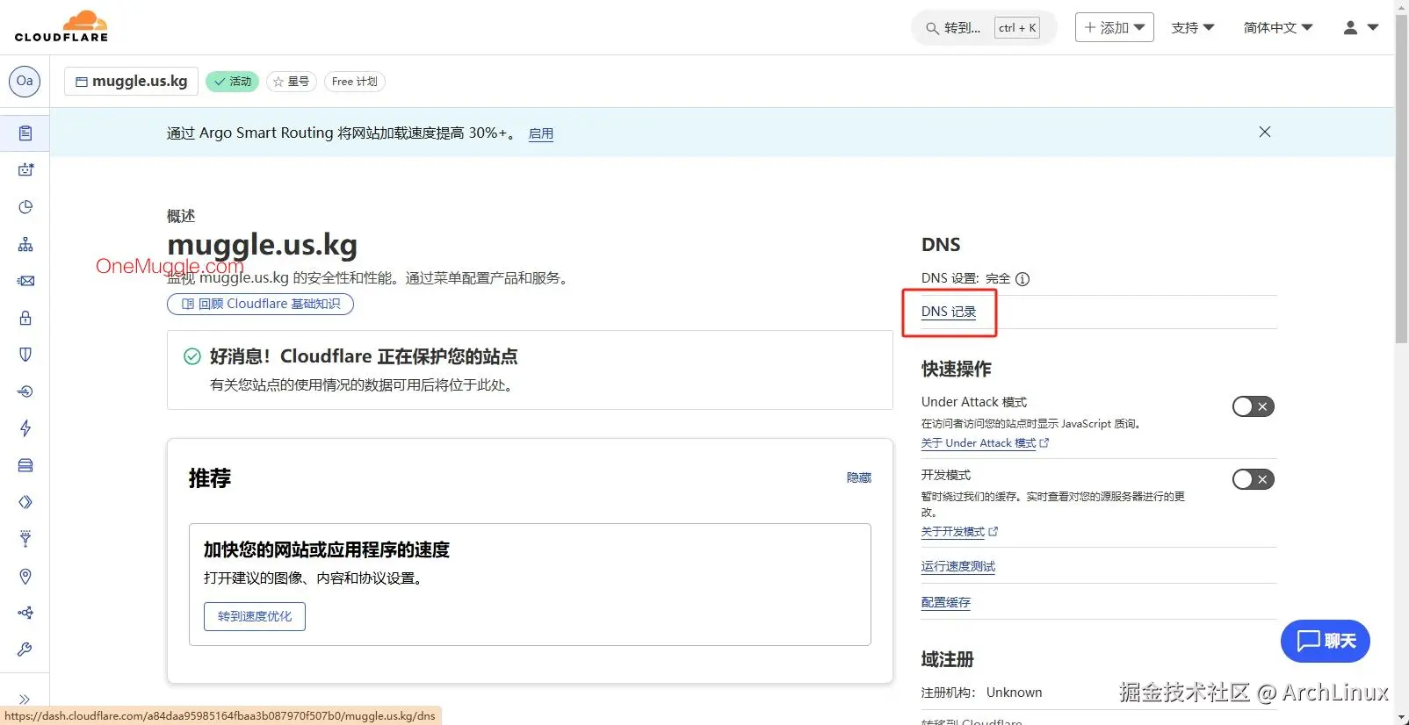The height and width of the screenshot is (725, 1409).
Task: Open SSL/TLS padlock icon in sidebar
Action: [25, 318]
